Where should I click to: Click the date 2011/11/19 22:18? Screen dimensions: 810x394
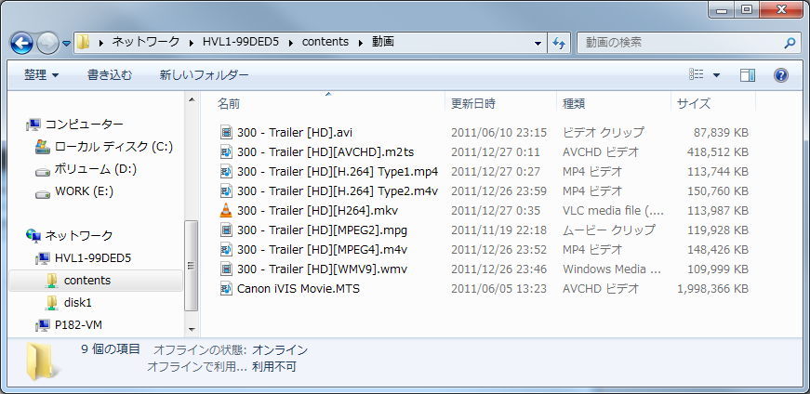[x=498, y=230]
